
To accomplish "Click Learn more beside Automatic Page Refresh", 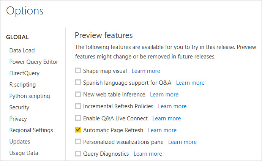I will (x=162, y=130).
